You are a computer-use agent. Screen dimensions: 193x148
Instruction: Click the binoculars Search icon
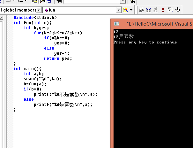click(x=133, y=2)
